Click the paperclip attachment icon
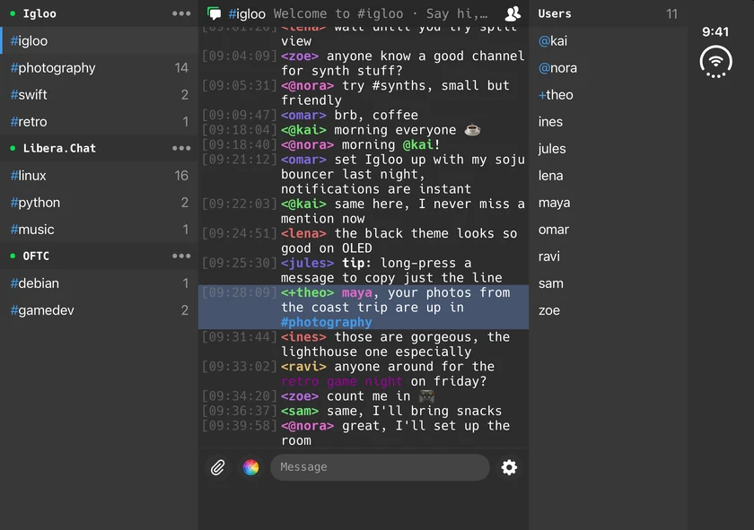The width and height of the screenshot is (754, 530). (x=218, y=467)
